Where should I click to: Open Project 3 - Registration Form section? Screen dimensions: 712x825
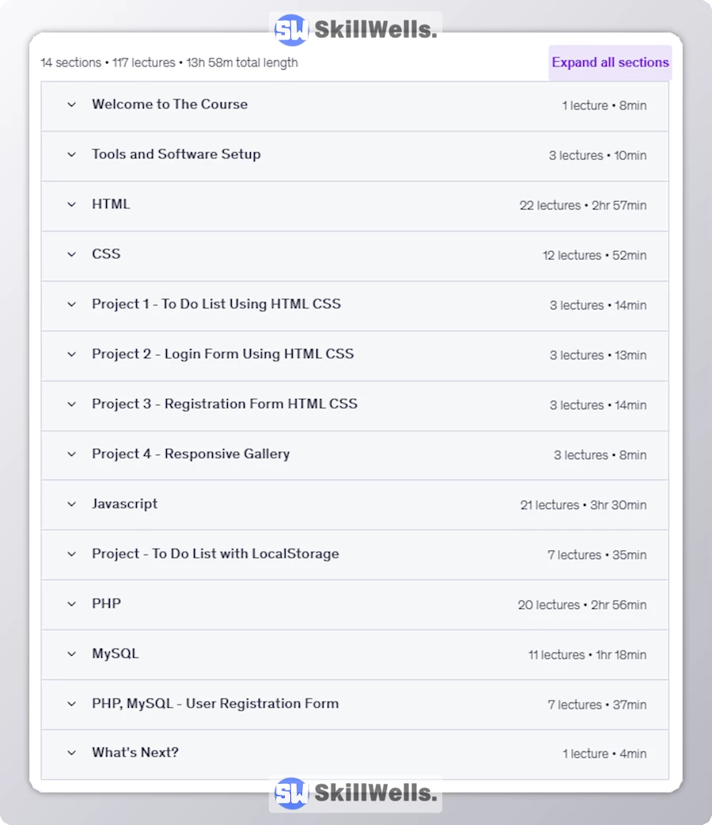tap(70, 405)
